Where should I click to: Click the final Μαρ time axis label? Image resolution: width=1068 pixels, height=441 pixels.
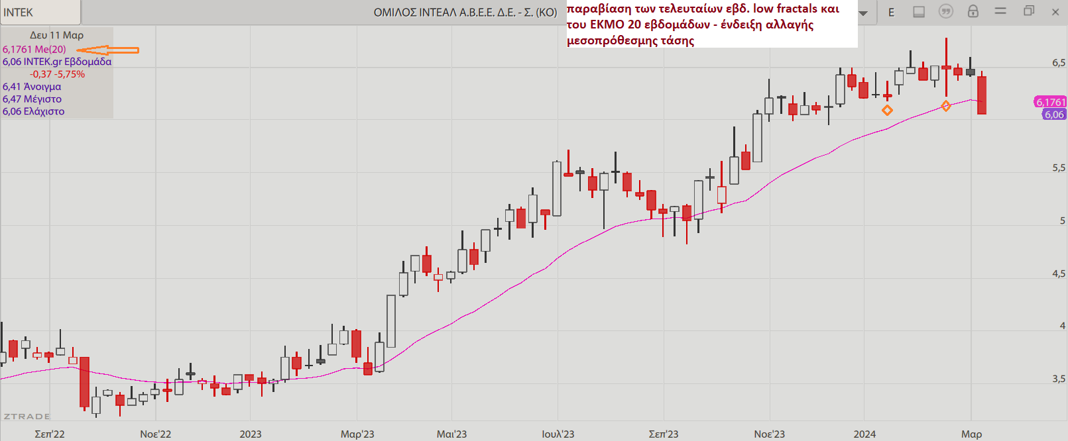972,434
